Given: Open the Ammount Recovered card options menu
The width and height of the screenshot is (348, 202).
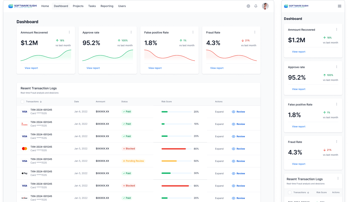Looking at the screenshot, I should (x=69, y=32).
